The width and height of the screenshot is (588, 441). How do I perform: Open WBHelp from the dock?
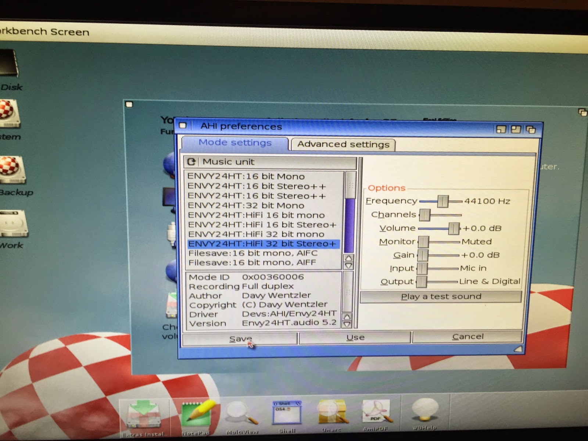[424, 413]
